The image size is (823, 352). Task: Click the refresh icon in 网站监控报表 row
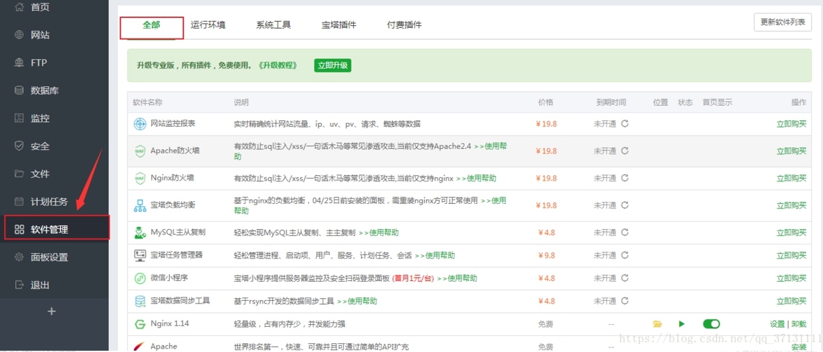pyautogui.click(x=625, y=124)
